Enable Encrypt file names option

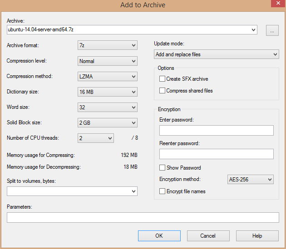click(x=162, y=191)
